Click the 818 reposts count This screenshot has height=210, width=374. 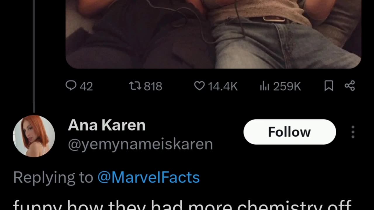153,86
